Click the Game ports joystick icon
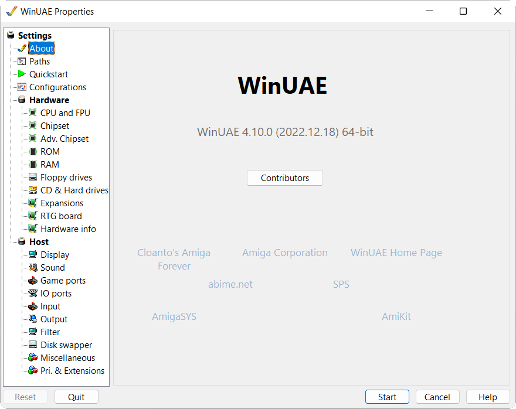The image size is (516, 409). pyautogui.click(x=33, y=281)
